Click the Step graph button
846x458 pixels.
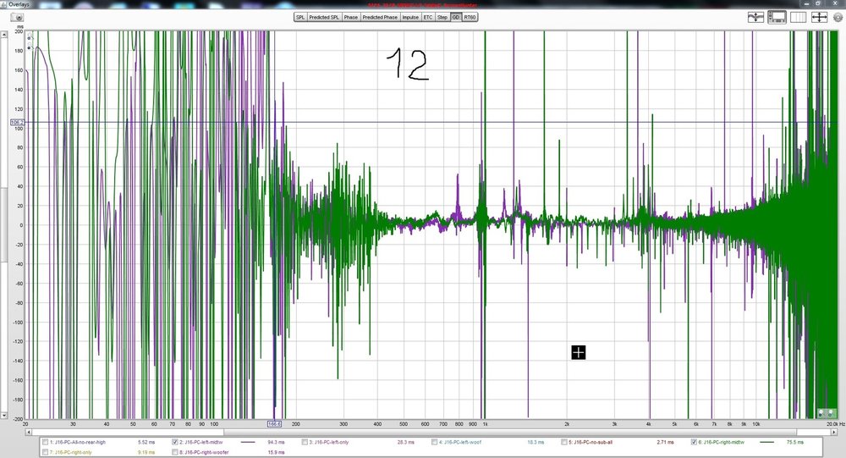442,17
